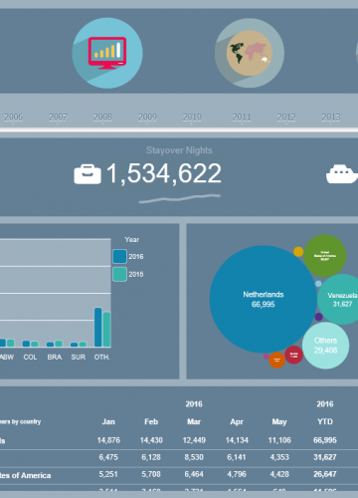
Task: Click the YTD column header
Action: [x=325, y=421]
